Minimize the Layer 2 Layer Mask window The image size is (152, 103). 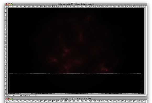(9, 4)
